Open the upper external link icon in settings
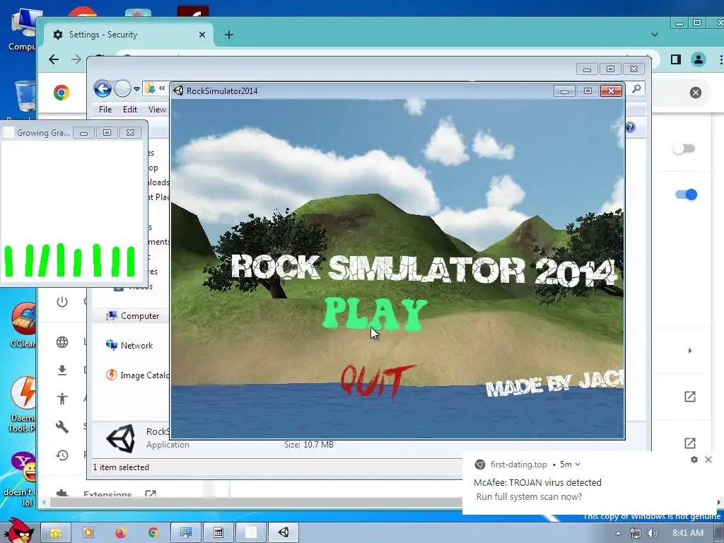The width and height of the screenshot is (724, 543). click(x=690, y=397)
